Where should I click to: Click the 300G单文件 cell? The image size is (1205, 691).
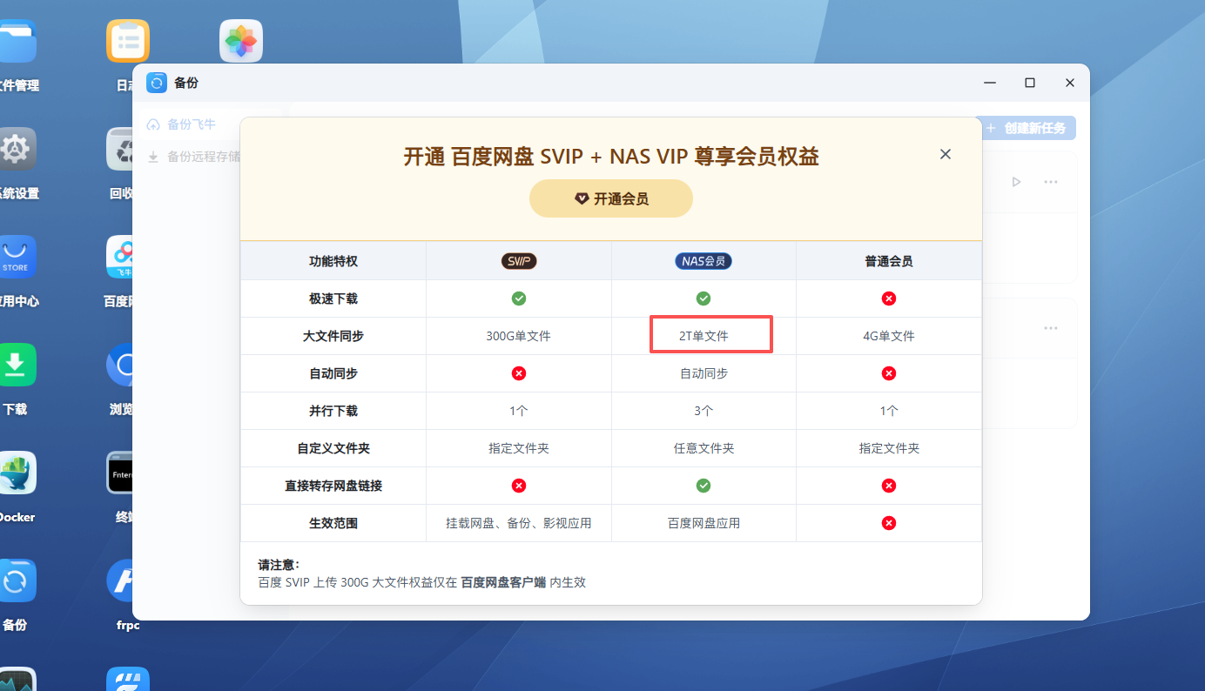click(519, 336)
